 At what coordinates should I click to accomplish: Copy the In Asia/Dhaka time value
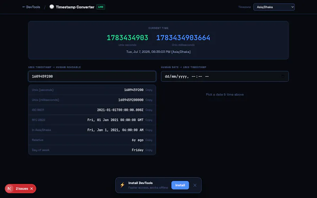coord(149,130)
